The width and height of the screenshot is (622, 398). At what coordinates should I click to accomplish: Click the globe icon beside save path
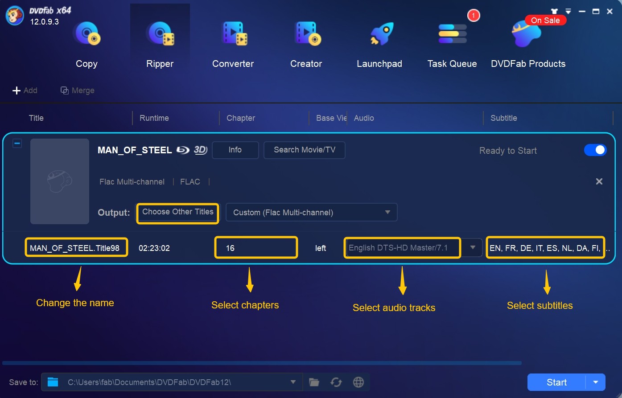click(358, 382)
